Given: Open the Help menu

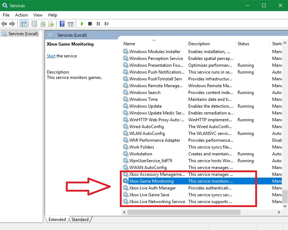Looking at the screenshot, I should (x=53, y=15).
